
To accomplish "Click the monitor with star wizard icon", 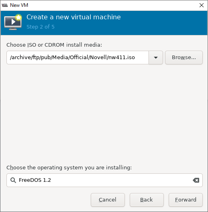I will pos(13,22).
